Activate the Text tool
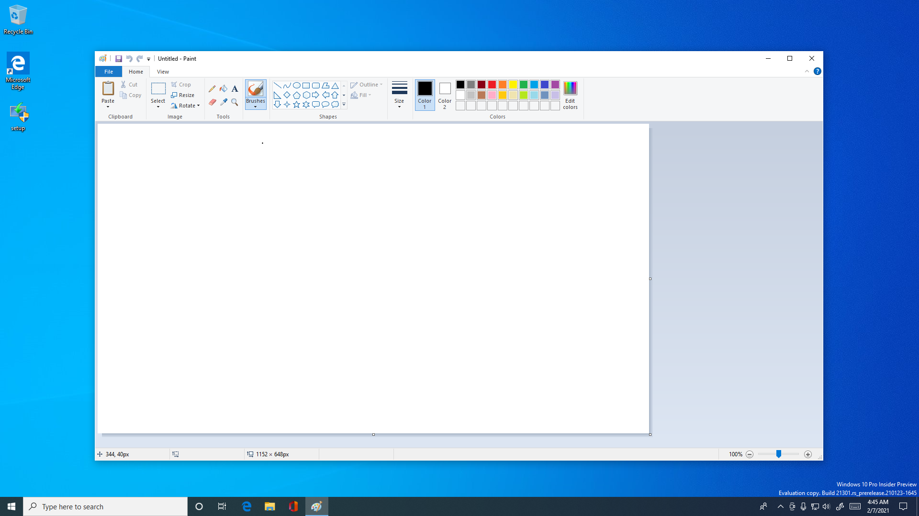The image size is (919, 516). [x=235, y=89]
